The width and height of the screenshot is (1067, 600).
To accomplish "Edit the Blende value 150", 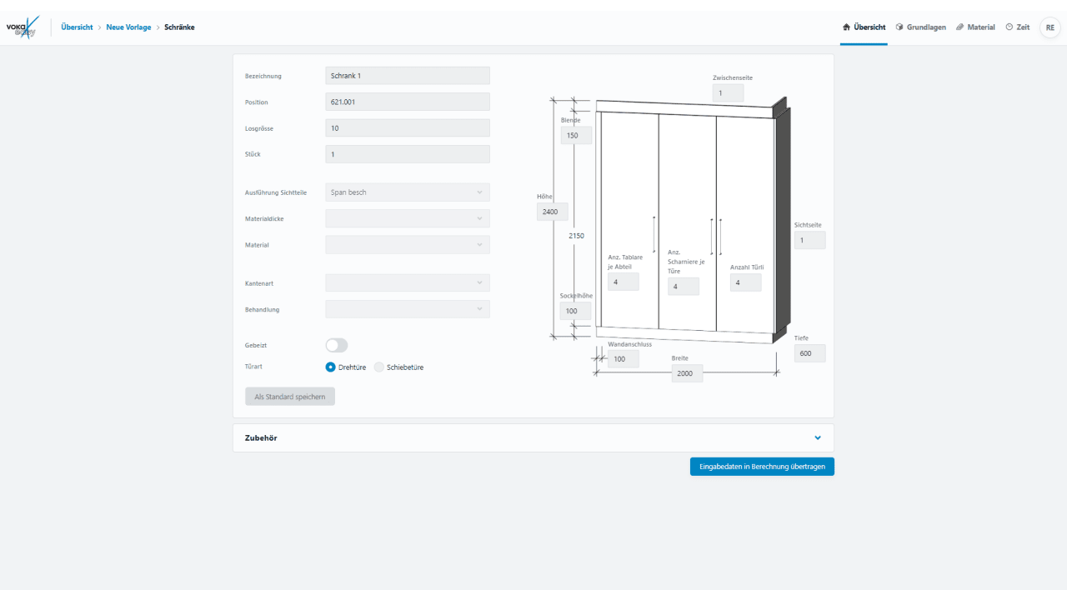I will [x=576, y=135].
